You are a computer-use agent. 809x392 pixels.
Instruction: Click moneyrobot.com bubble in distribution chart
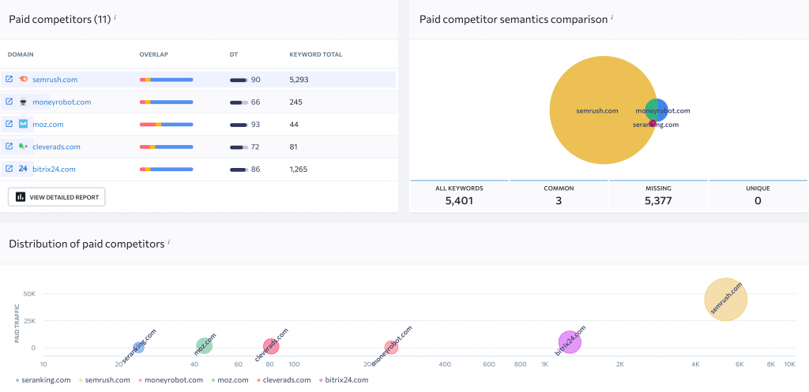(x=391, y=348)
